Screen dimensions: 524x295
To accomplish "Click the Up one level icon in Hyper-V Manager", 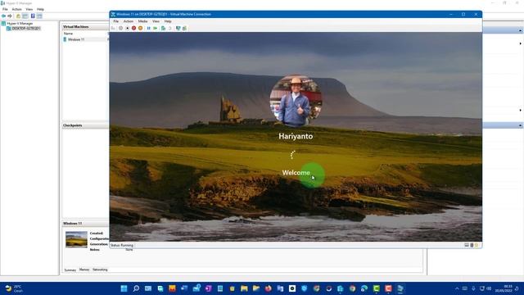I will tap(18, 16).
